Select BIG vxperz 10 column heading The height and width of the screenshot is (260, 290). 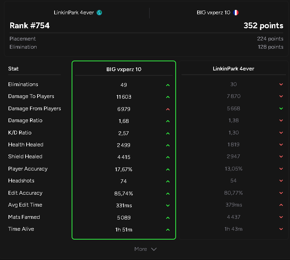click(x=124, y=69)
